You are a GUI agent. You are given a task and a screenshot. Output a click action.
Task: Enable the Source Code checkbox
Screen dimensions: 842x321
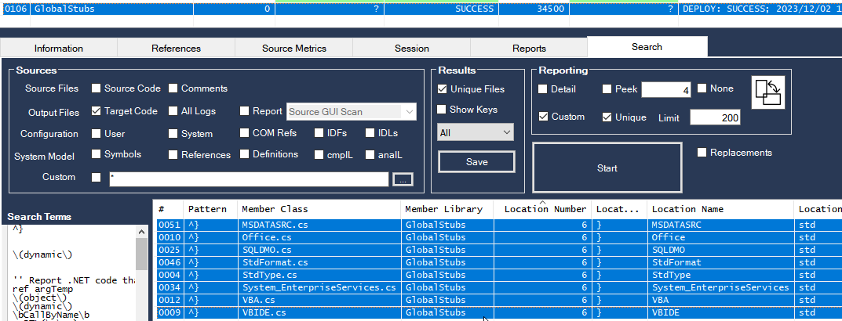click(97, 88)
